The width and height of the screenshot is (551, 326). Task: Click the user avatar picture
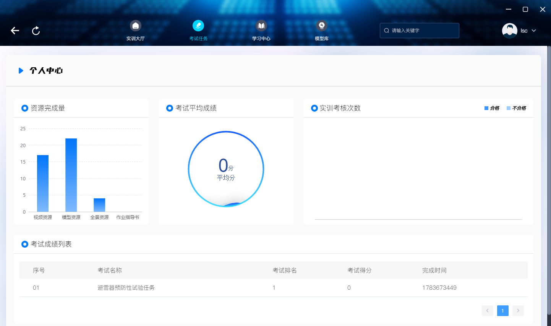[x=510, y=31]
